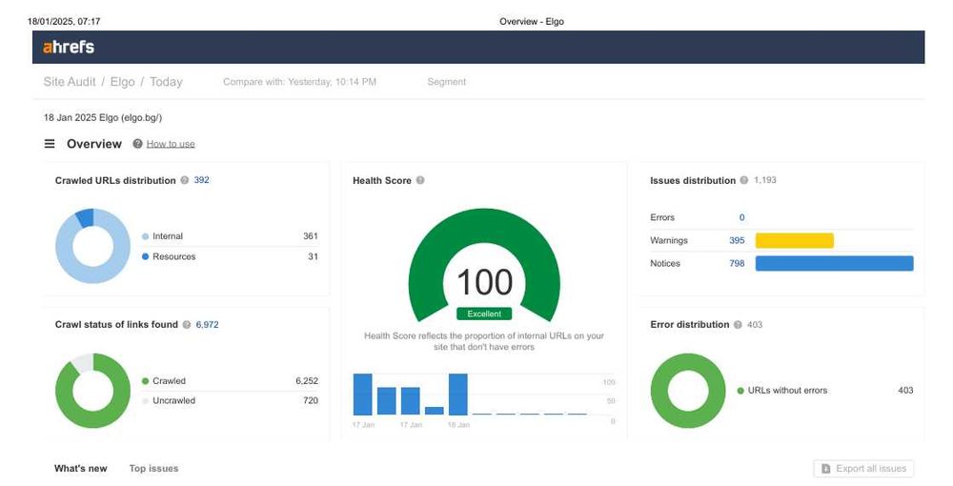Screen dimensions: 953x486
Task: Click the help icon before How to use
Action: pyautogui.click(x=138, y=144)
